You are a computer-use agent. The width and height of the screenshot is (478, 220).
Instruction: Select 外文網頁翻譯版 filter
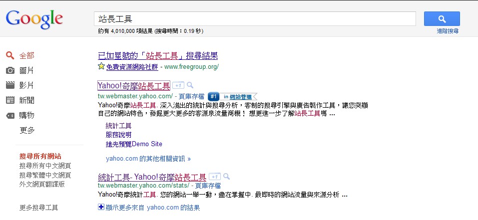[42, 184]
